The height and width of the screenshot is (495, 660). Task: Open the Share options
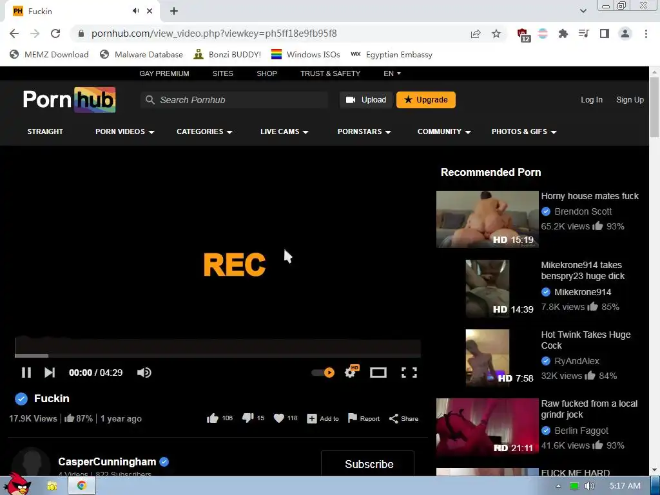pyautogui.click(x=403, y=418)
